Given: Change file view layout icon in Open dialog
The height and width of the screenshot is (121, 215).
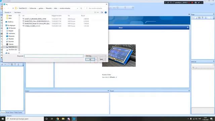Looking at the screenshot, I should pos(95,12).
